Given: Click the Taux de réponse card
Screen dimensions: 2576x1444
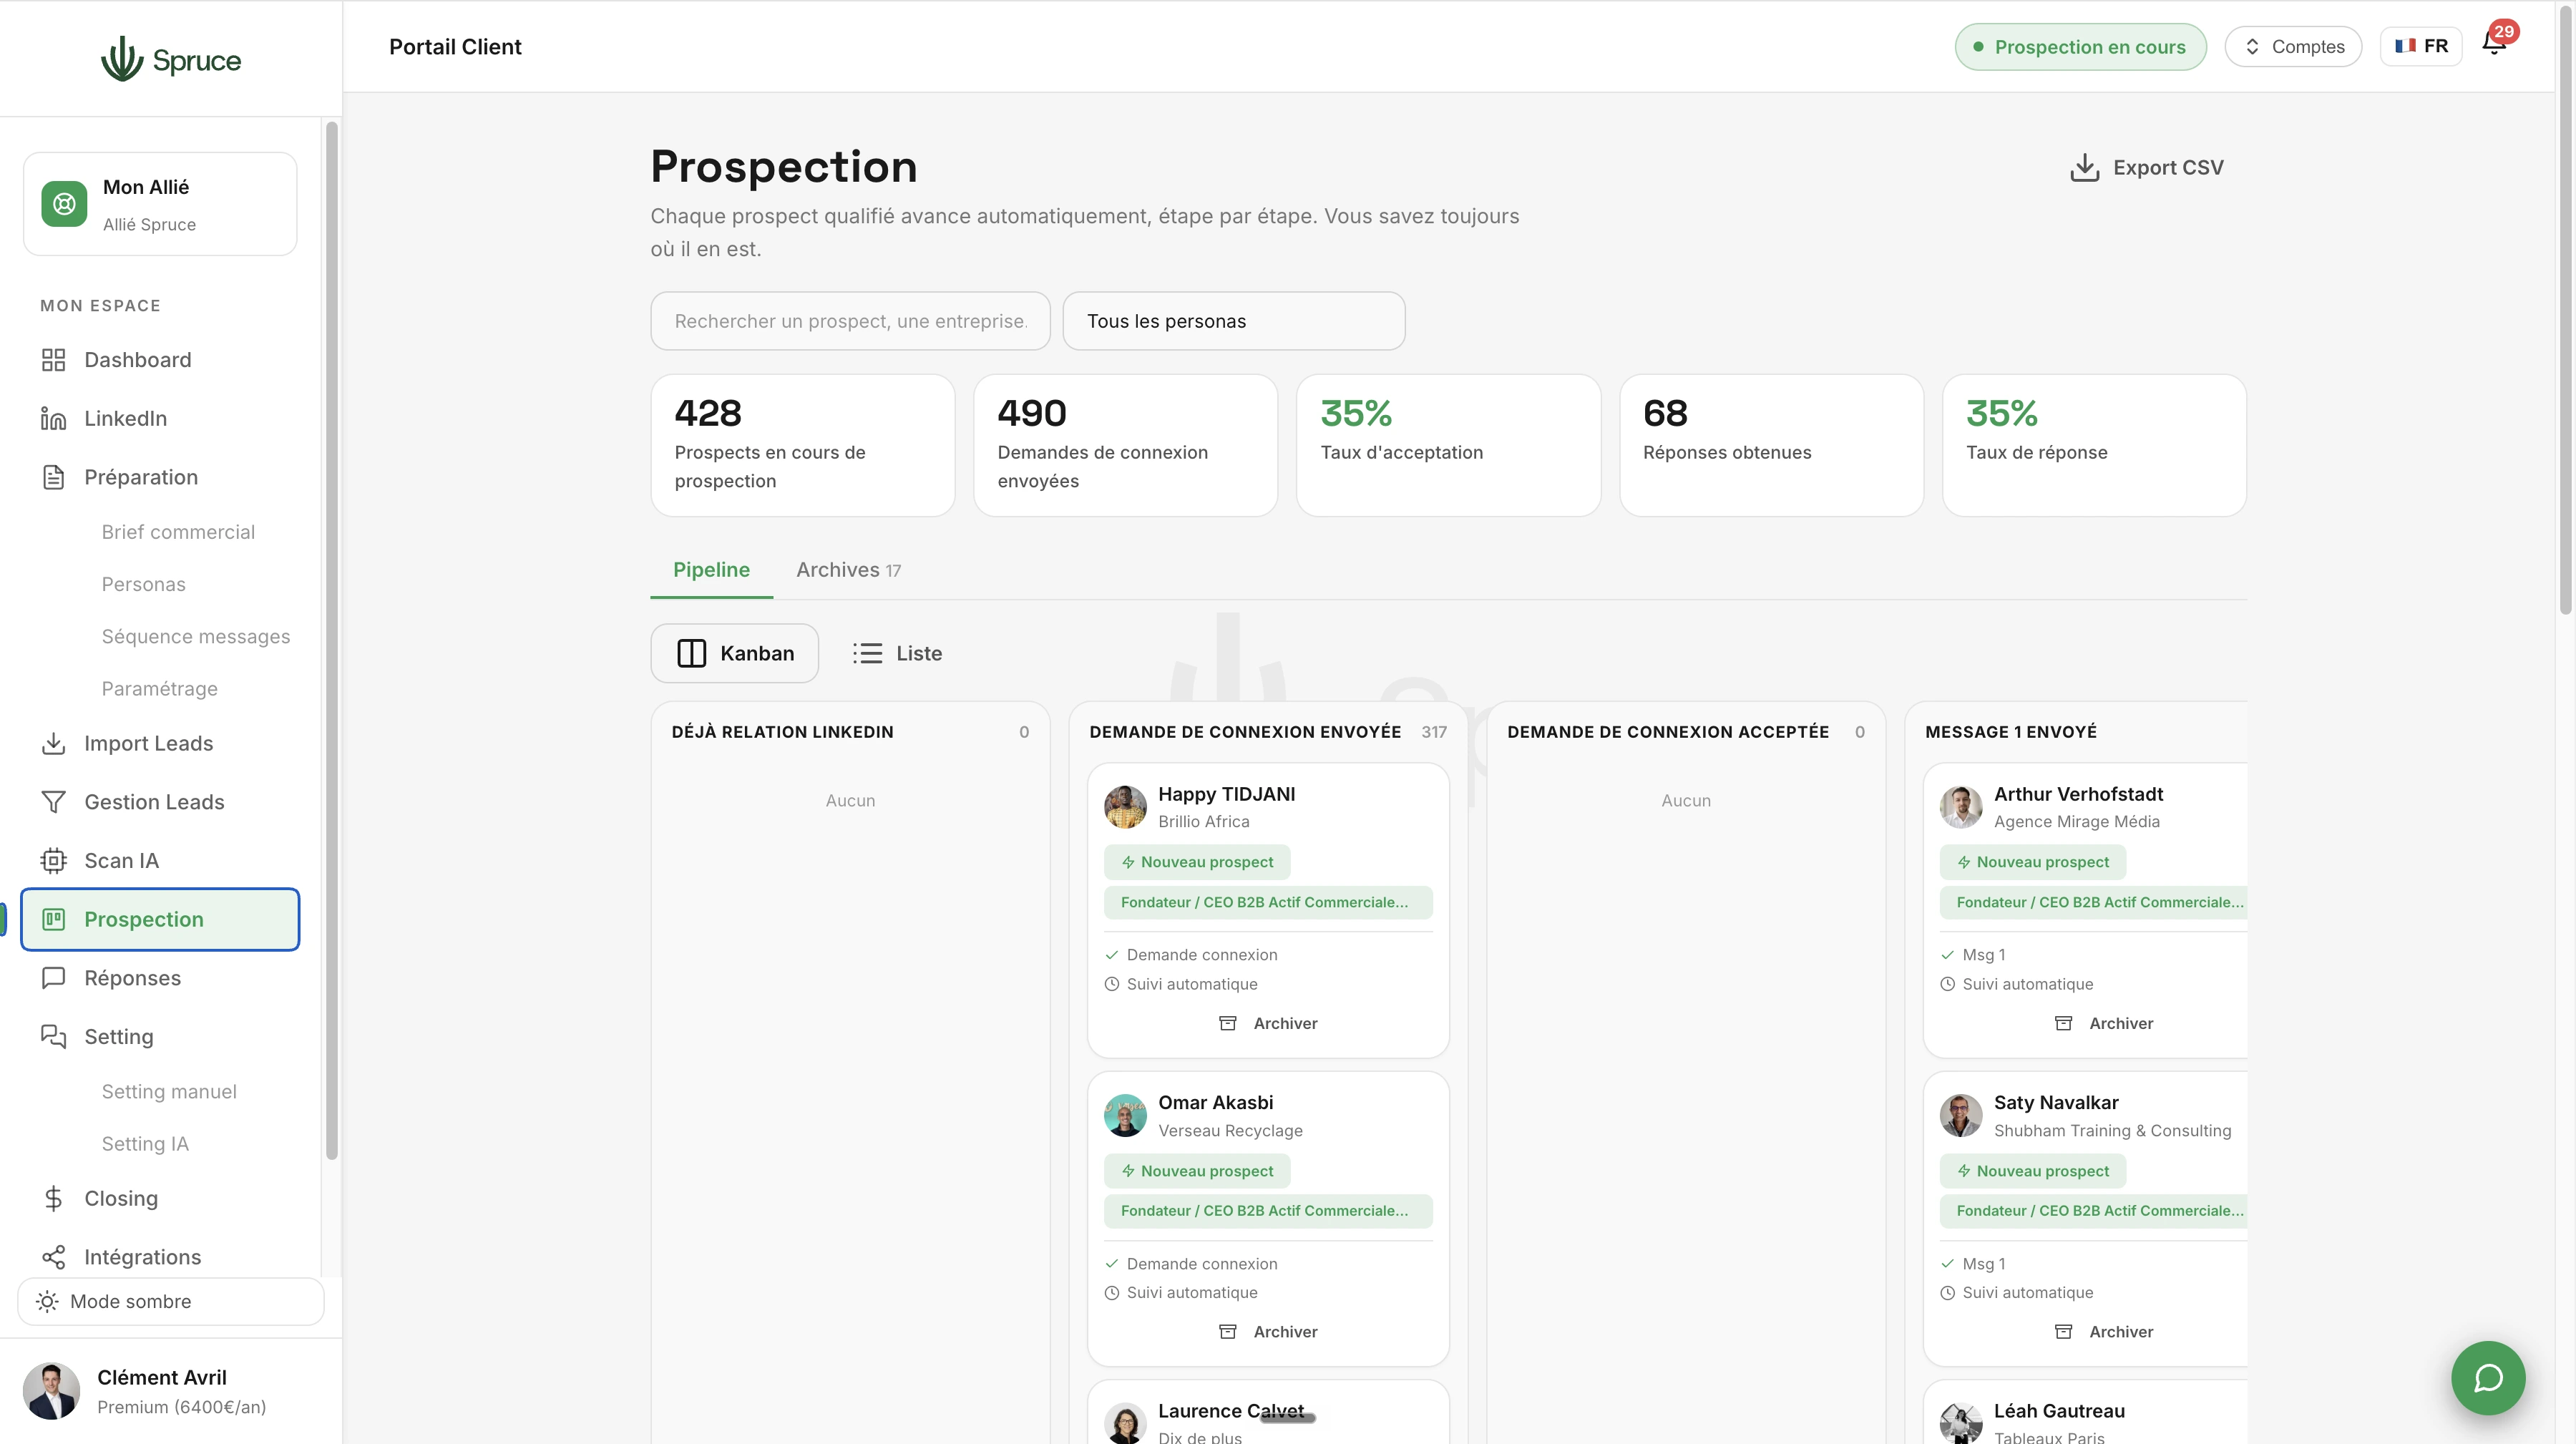Looking at the screenshot, I should 2094,445.
